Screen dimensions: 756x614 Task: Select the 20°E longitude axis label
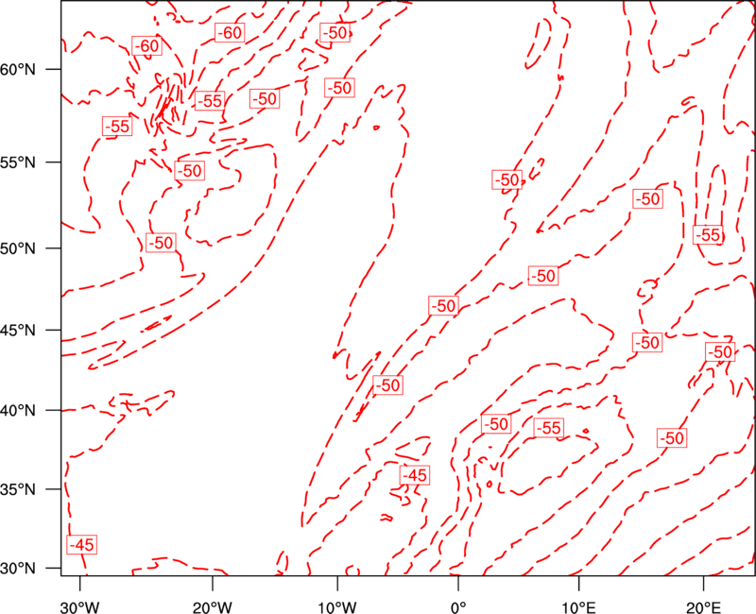pyautogui.click(x=703, y=607)
